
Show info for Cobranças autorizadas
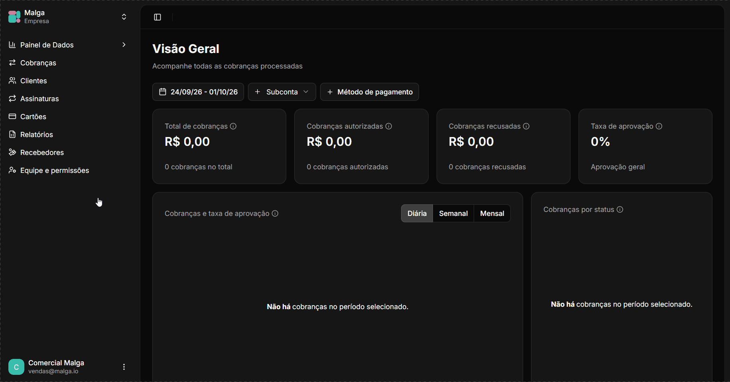point(389,126)
